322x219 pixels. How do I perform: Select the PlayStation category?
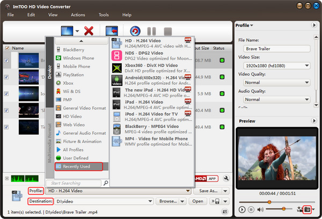pos(82,75)
